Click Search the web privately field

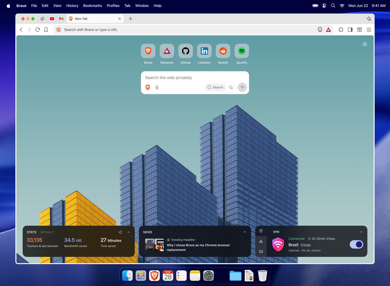pyautogui.click(x=195, y=78)
